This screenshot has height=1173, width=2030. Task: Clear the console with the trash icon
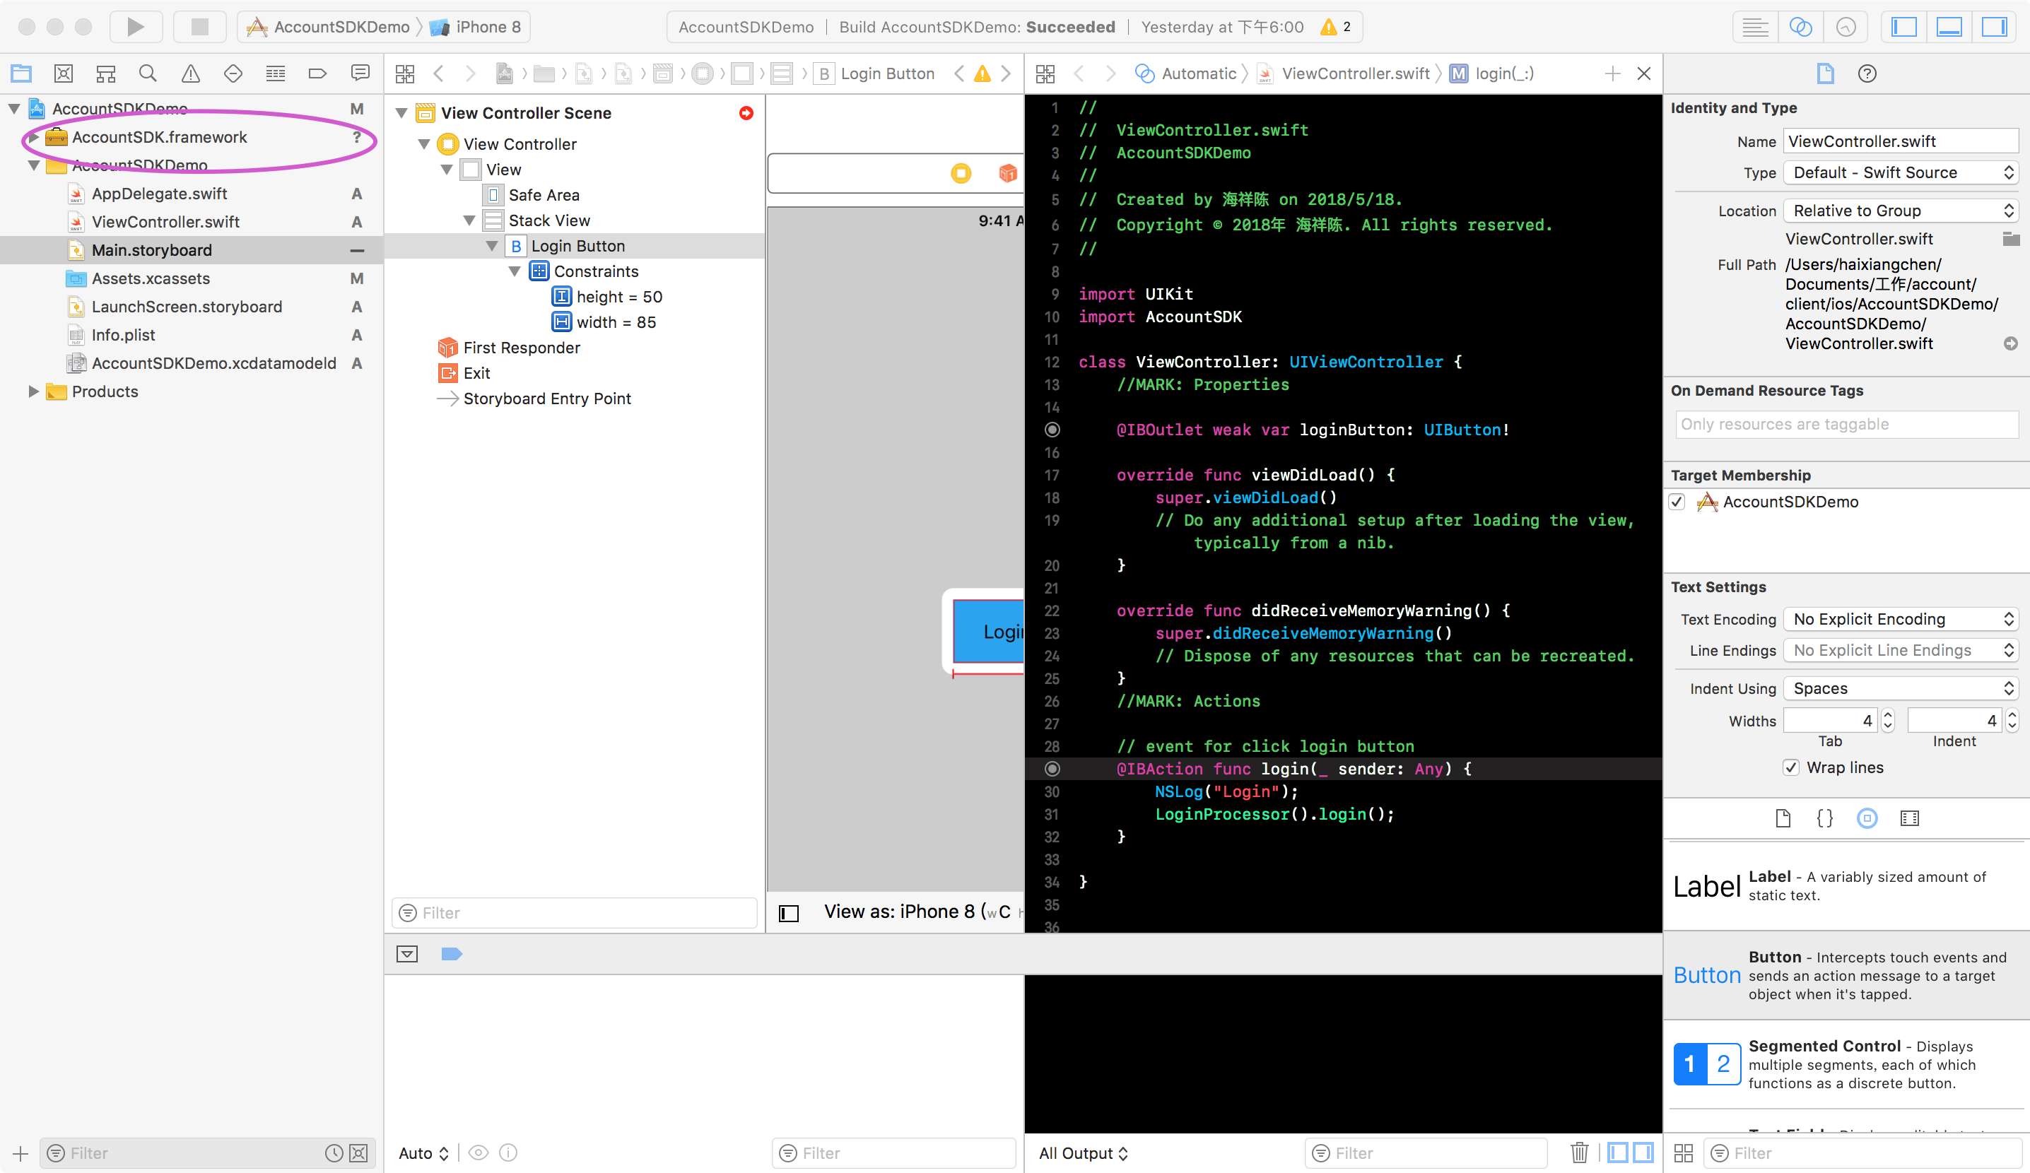[1578, 1153]
